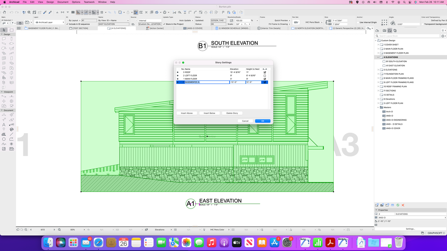Launch Acrobat from the dock

pyautogui.click(x=330, y=243)
